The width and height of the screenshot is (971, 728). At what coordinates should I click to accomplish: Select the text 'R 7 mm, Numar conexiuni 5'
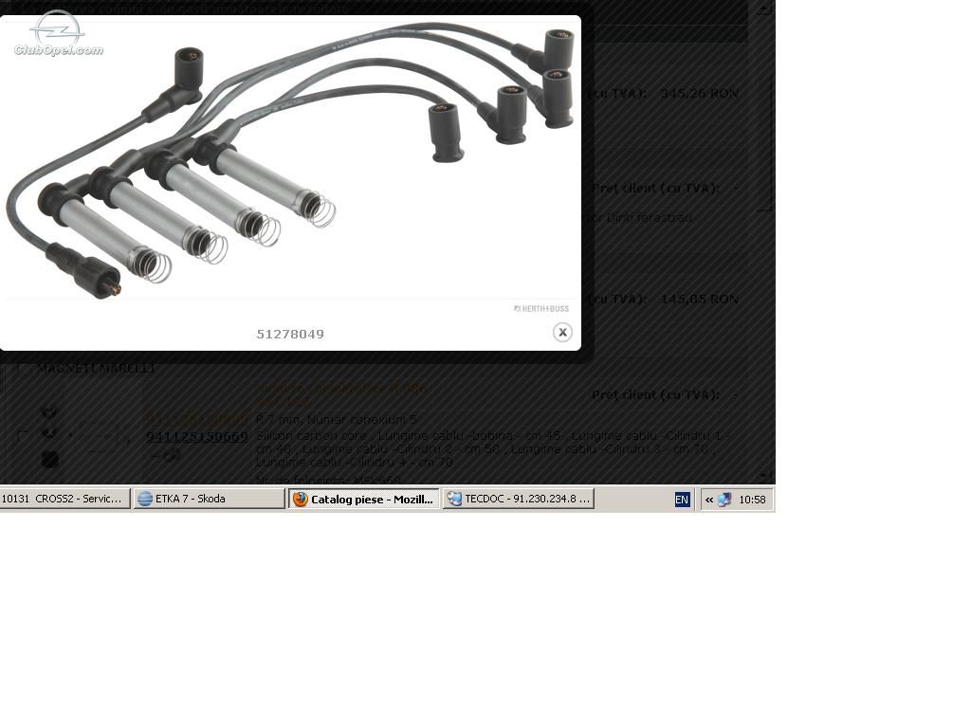click(x=337, y=420)
